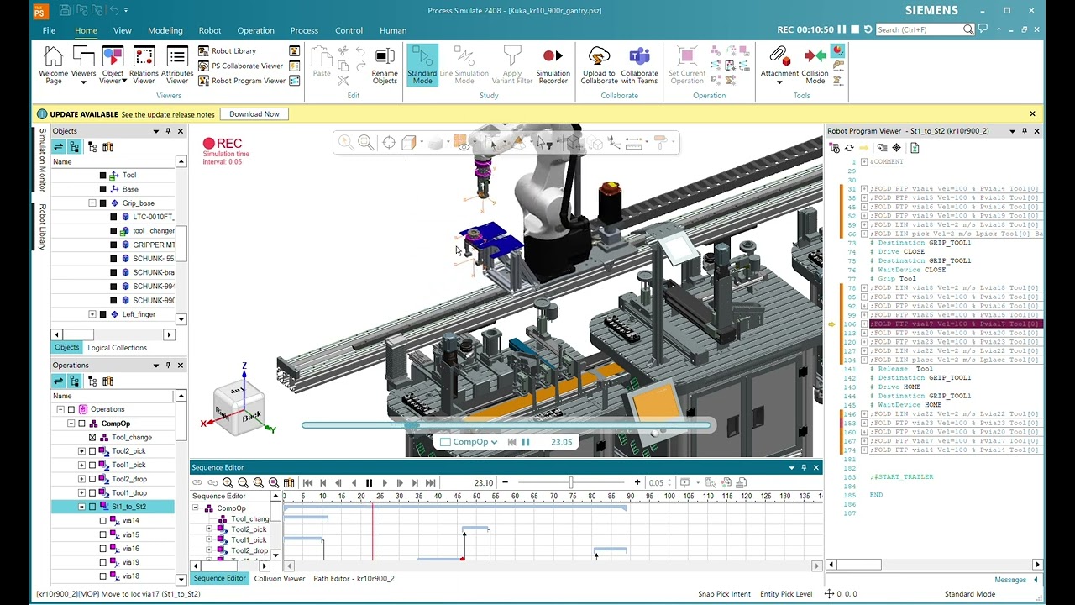Screen dimensions: 1075x605
Task: Click the view orientation cube Back face
Action: (x=251, y=416)
